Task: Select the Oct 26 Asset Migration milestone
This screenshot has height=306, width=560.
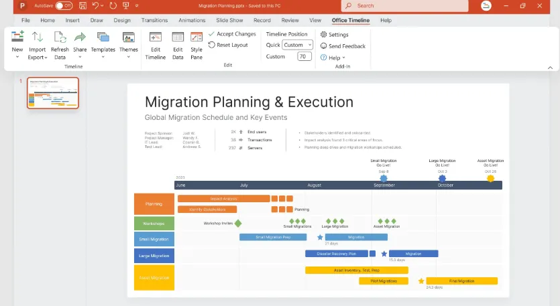Action: tap(491, 178)
